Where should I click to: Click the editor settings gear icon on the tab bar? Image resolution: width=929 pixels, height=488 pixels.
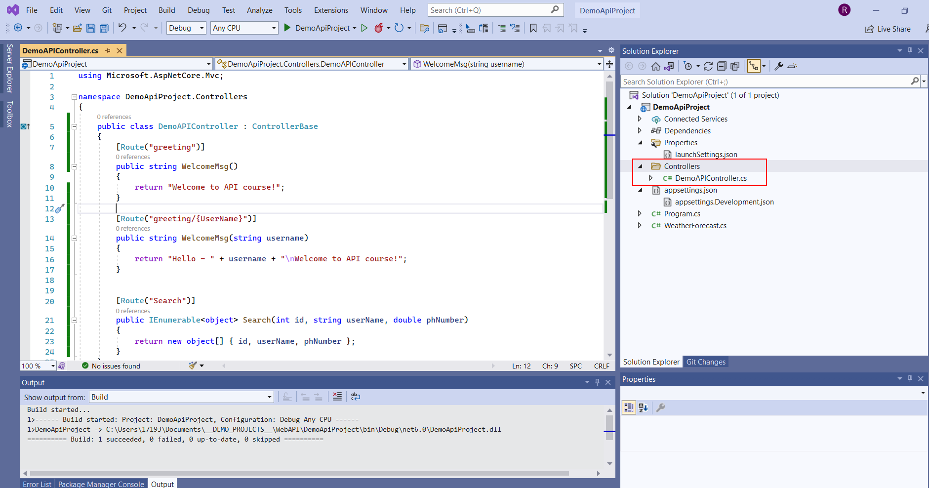click(611, 50)
